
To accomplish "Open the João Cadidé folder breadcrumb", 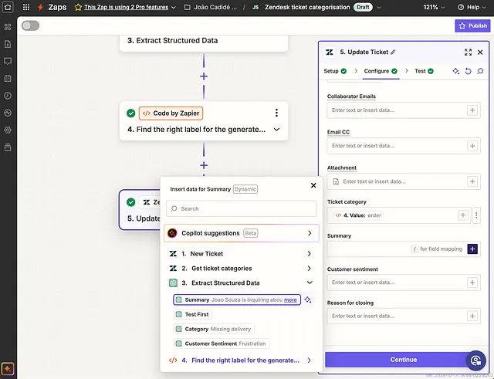I will (x=211, y=7).
